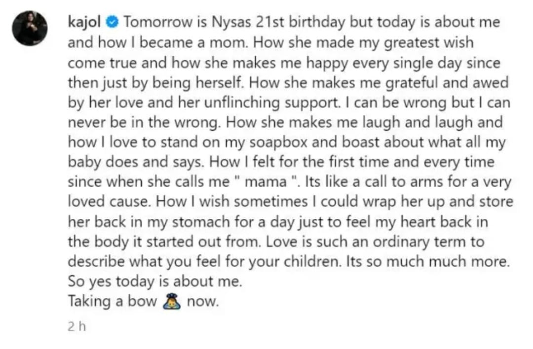This screenshot has height=349, width=533.
Task: Click the bowing person emoji
Action: (x=173, y=301)
